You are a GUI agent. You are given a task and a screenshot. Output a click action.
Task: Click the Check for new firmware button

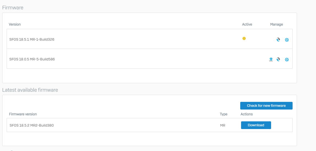[x=266, y=106]
